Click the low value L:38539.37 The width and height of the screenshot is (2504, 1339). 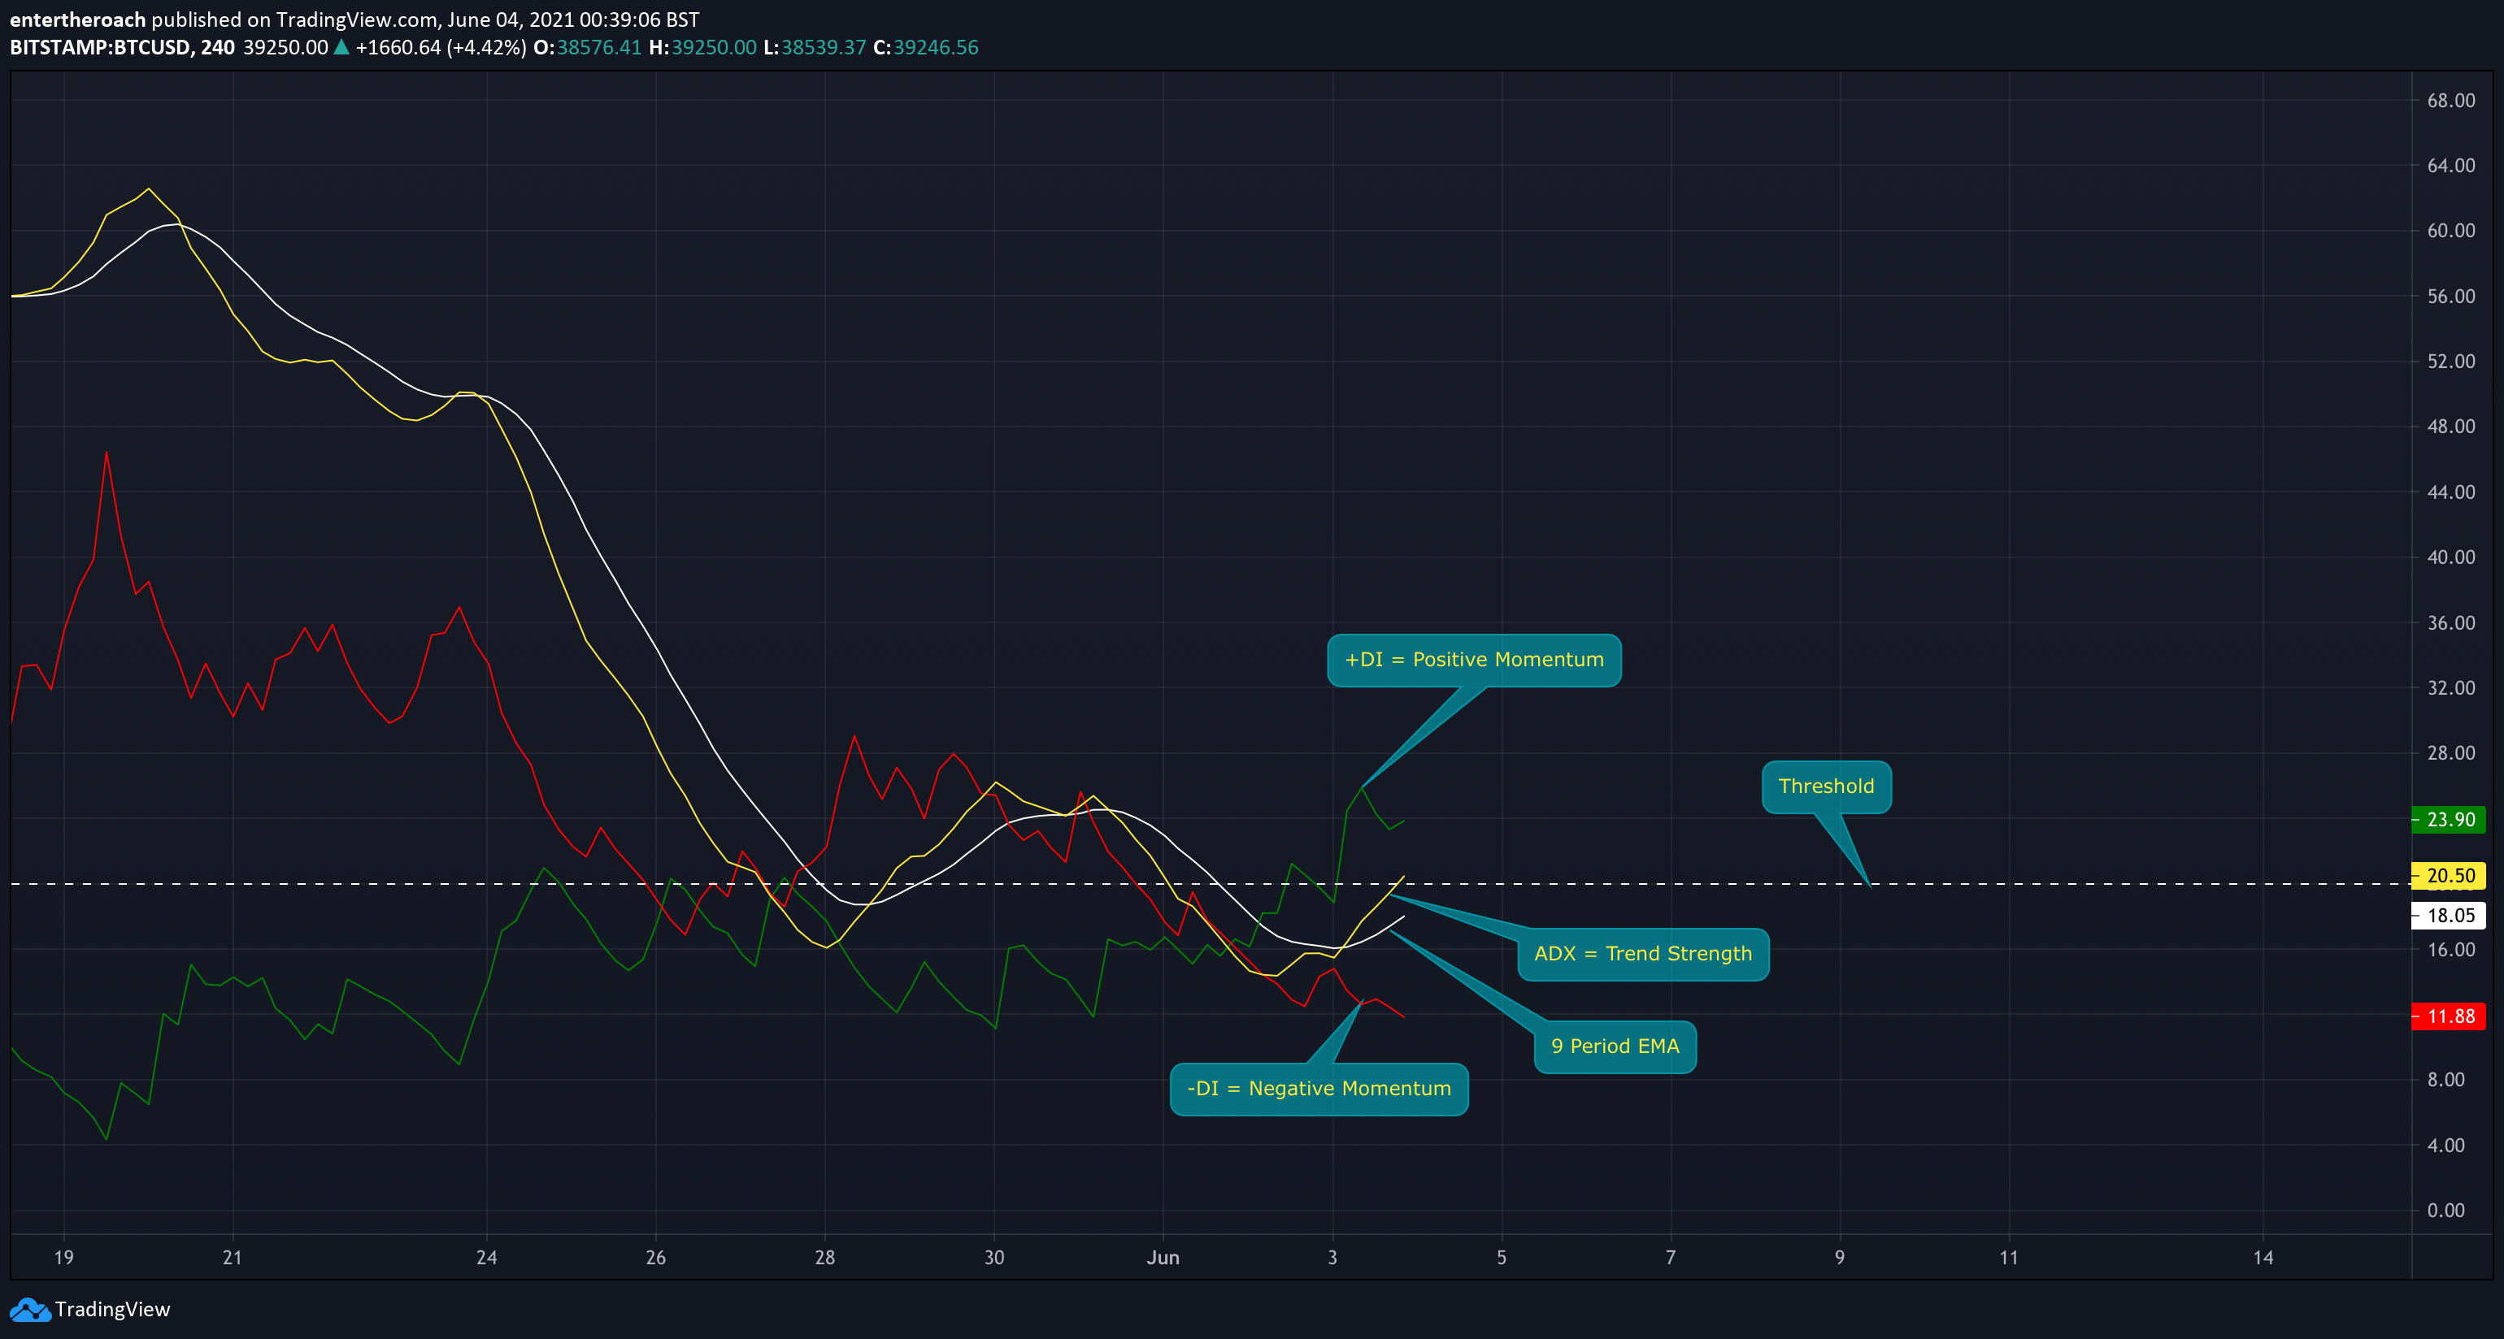click(x=815, y=48)
